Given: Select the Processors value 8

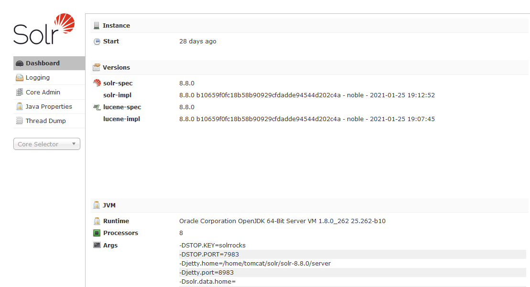Looking at the screenshot, I should (x=181, y=233).
